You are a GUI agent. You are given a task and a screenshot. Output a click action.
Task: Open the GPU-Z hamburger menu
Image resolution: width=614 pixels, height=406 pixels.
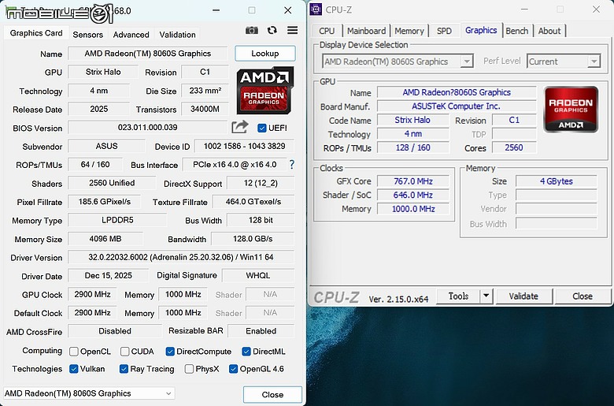tap(293, 30)
